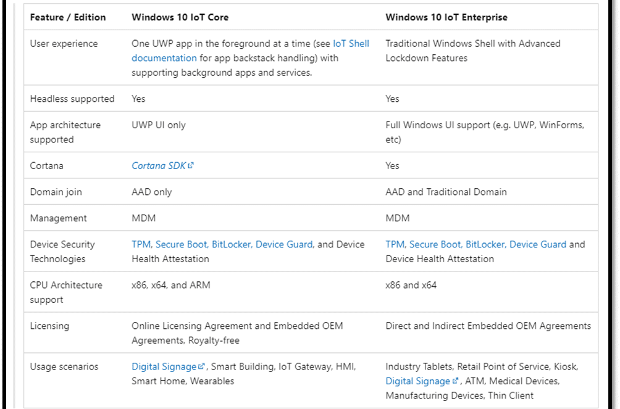Click the 'Licensing' row label
The width and height of the screenshot is (620, 409).
click(x=49, y=326)
